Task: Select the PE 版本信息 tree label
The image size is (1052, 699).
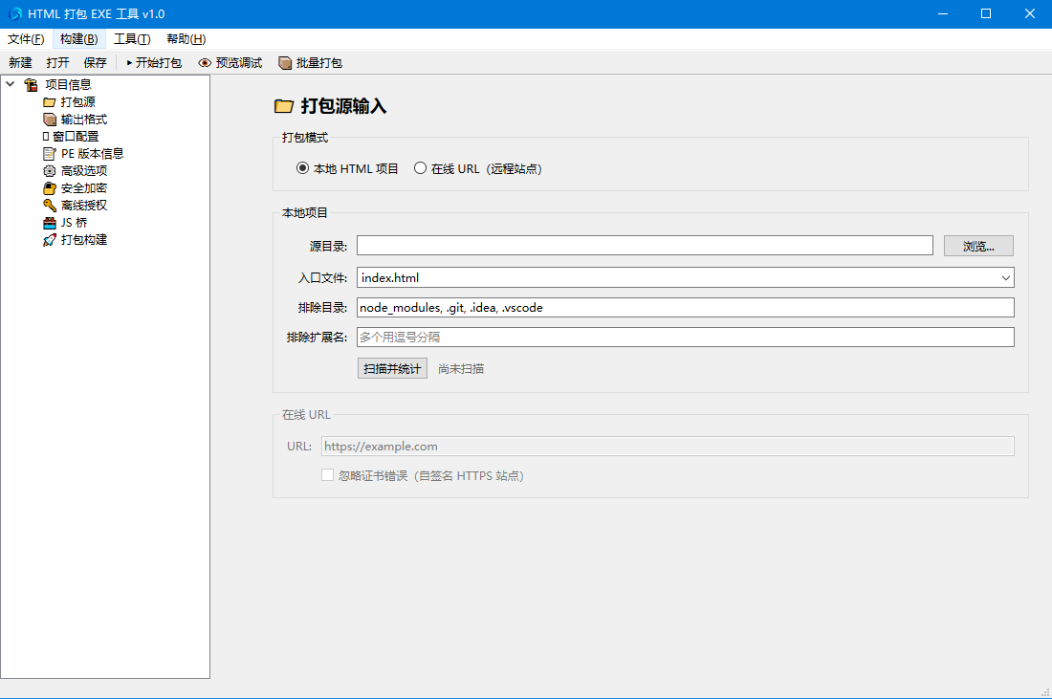Action: pos(93,154)
